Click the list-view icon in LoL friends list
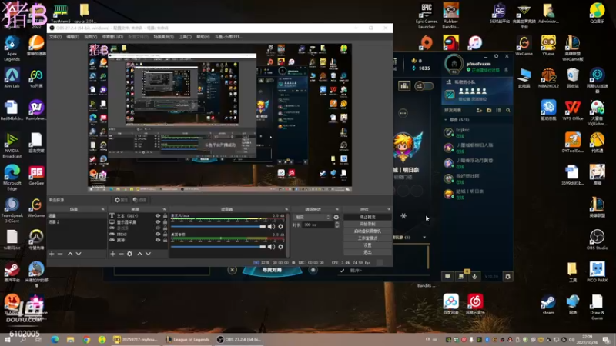Screen dimensions: 616x346 click(x=498, y=111)
